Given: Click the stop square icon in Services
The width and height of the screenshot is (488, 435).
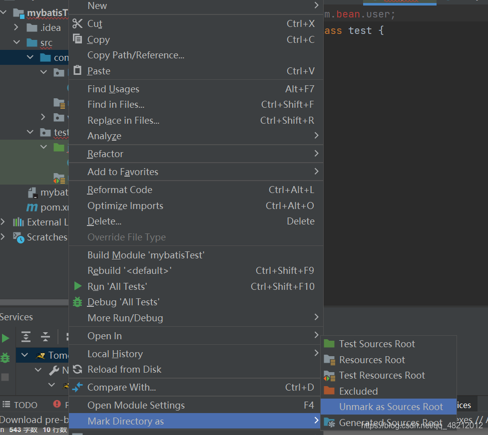Looking at the screenshot, I should point(5,377).
